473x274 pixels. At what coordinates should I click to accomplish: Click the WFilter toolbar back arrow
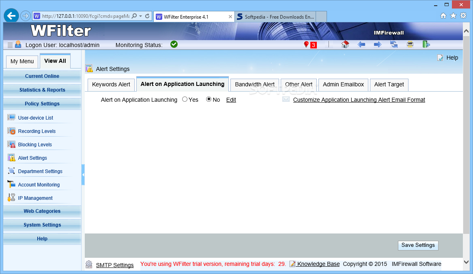(x=361, y=45)
